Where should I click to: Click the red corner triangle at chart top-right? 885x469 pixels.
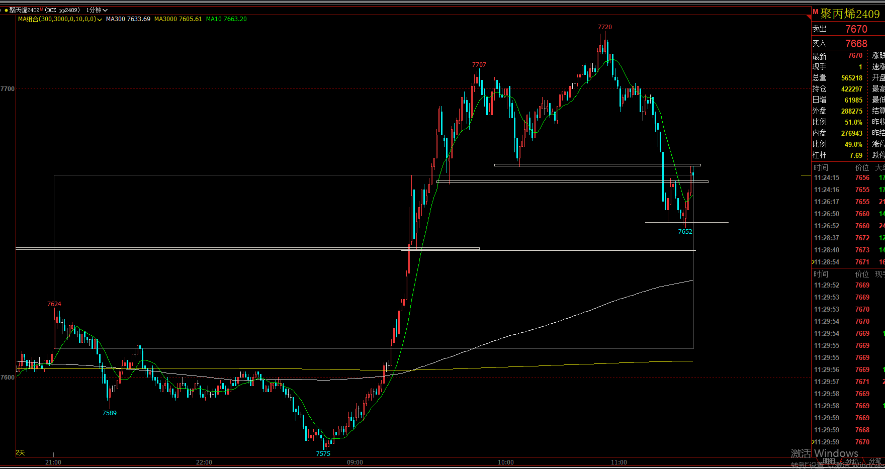[808, 17]
